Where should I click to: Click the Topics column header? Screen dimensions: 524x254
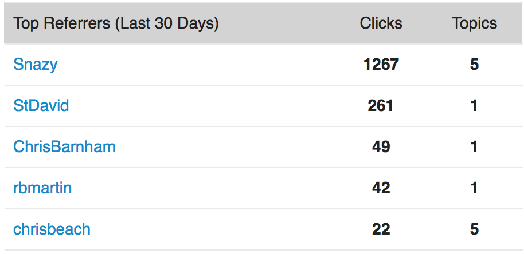click(x=474, y=23)
